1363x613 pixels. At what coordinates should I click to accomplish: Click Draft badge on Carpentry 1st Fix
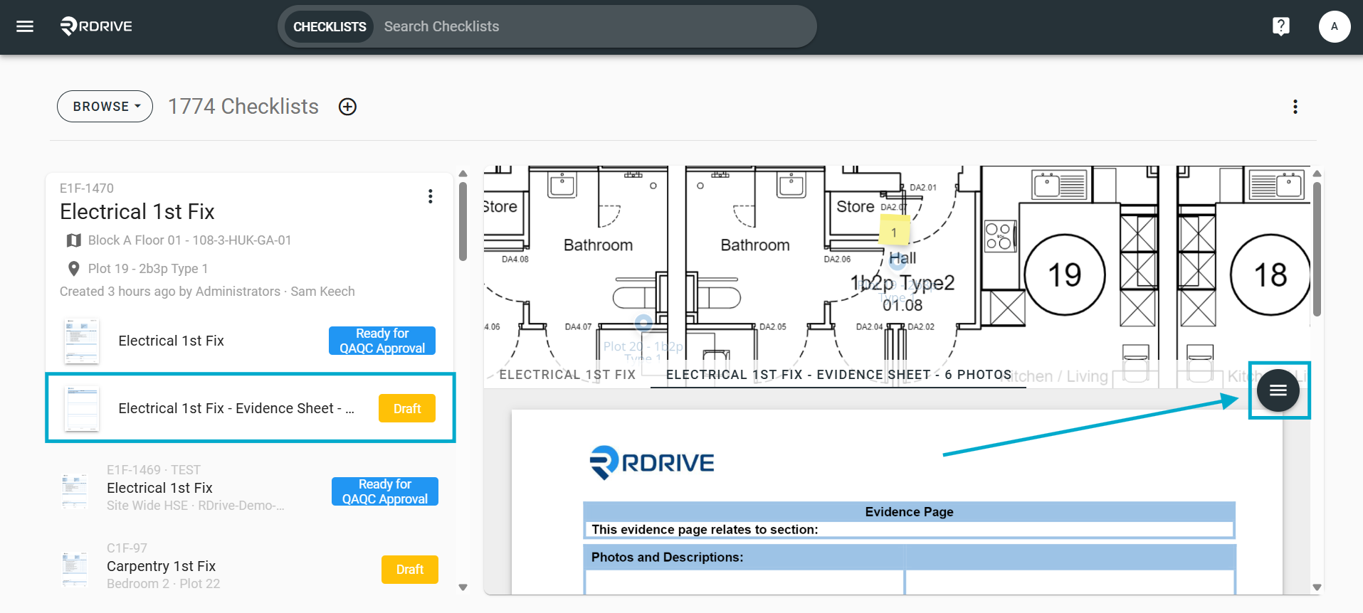410,570
